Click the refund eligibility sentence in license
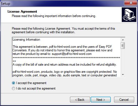The image size is (138, 106). (65, 65)
